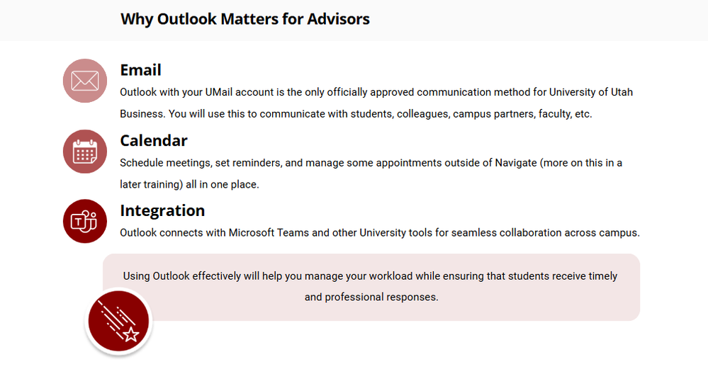The image size is (708, 369).
Task: Click the word UMail in Email description
Action: tap(218, 92)
